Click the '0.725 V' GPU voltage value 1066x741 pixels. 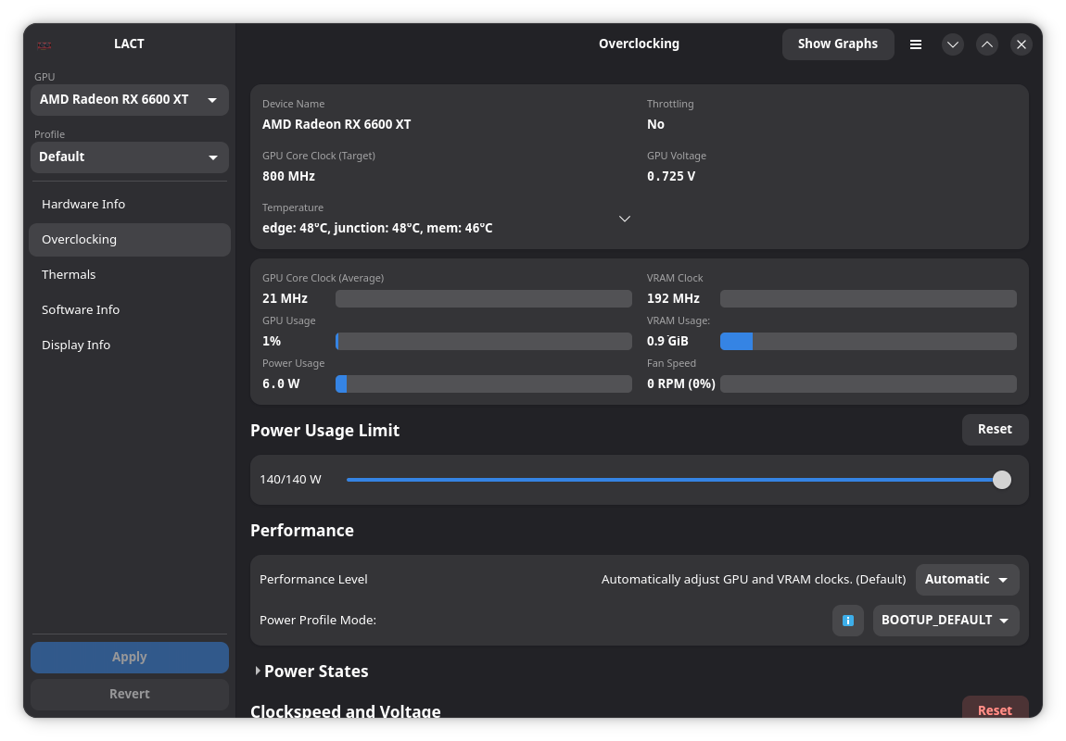point(671,177)
